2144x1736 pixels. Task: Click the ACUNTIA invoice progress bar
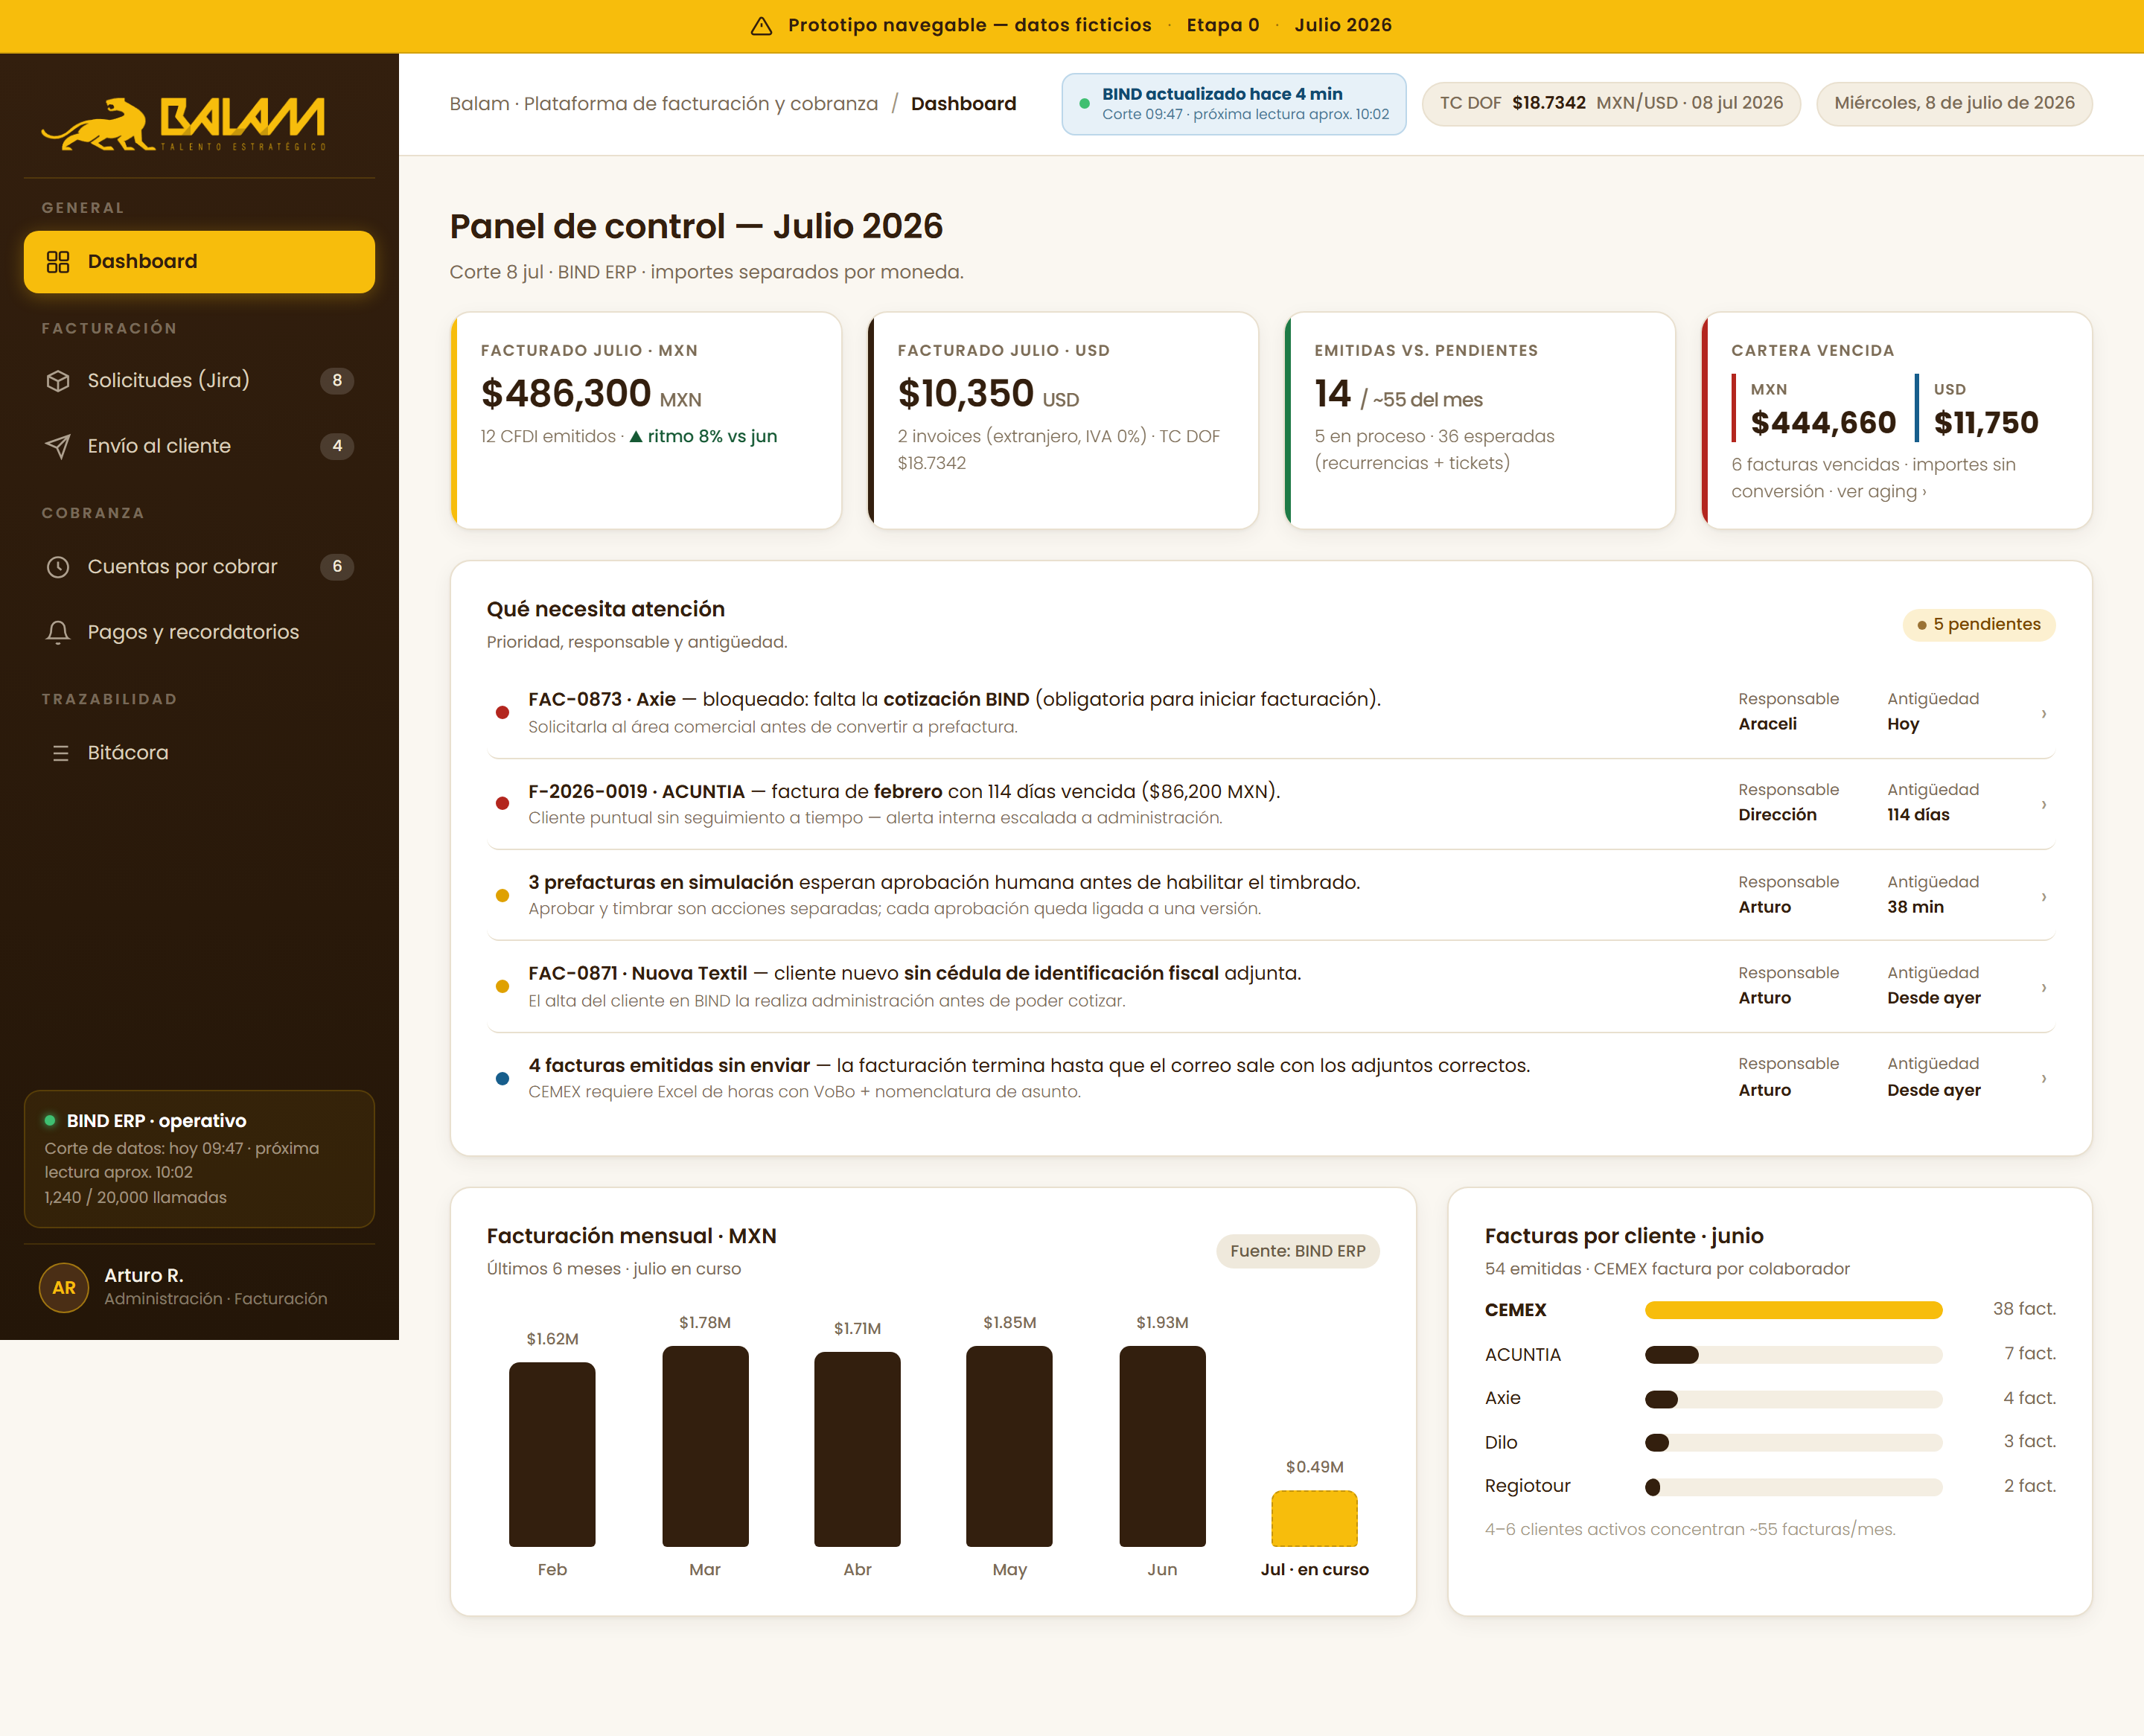pyautogui.click(x=1793, y=1355)
